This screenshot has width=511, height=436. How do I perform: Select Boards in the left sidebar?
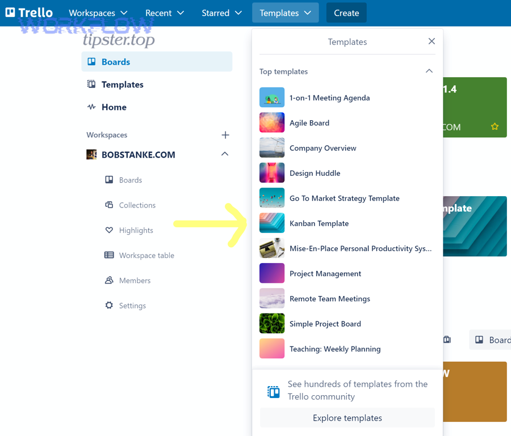tap(157, 61)
